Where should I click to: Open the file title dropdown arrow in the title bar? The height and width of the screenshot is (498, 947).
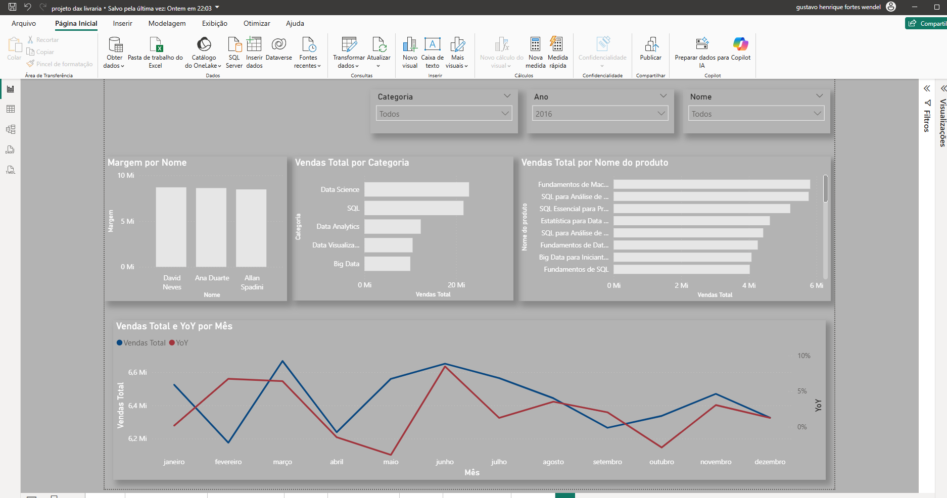pyautogui.click(x=217, y=8)
